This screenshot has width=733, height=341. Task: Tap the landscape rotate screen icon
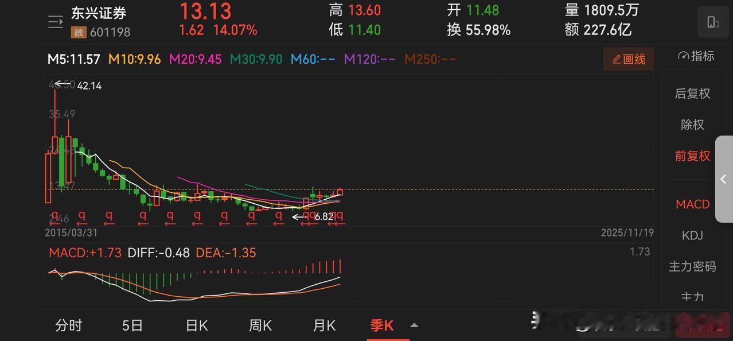713,22
